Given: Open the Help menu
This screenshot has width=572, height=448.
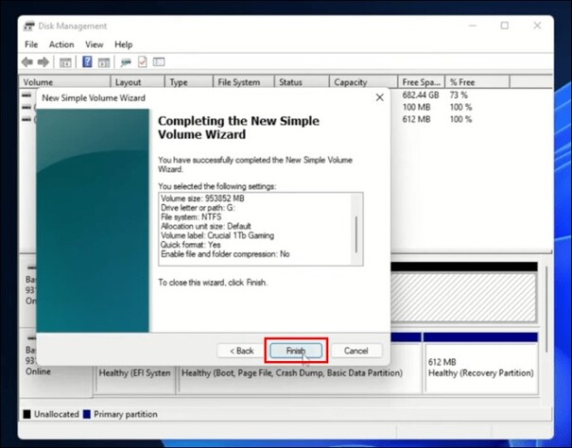Looking at the screenshot, I should 124,44.
